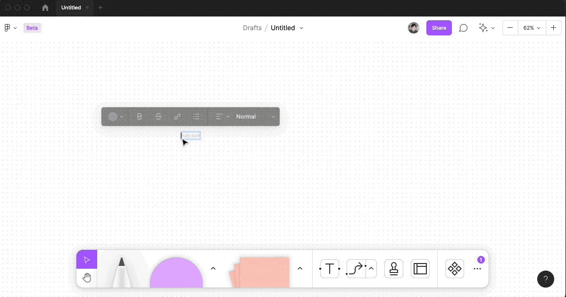The image size is (566, 297).
Task: Zoom in with the plus button
Action: (553, 28)
